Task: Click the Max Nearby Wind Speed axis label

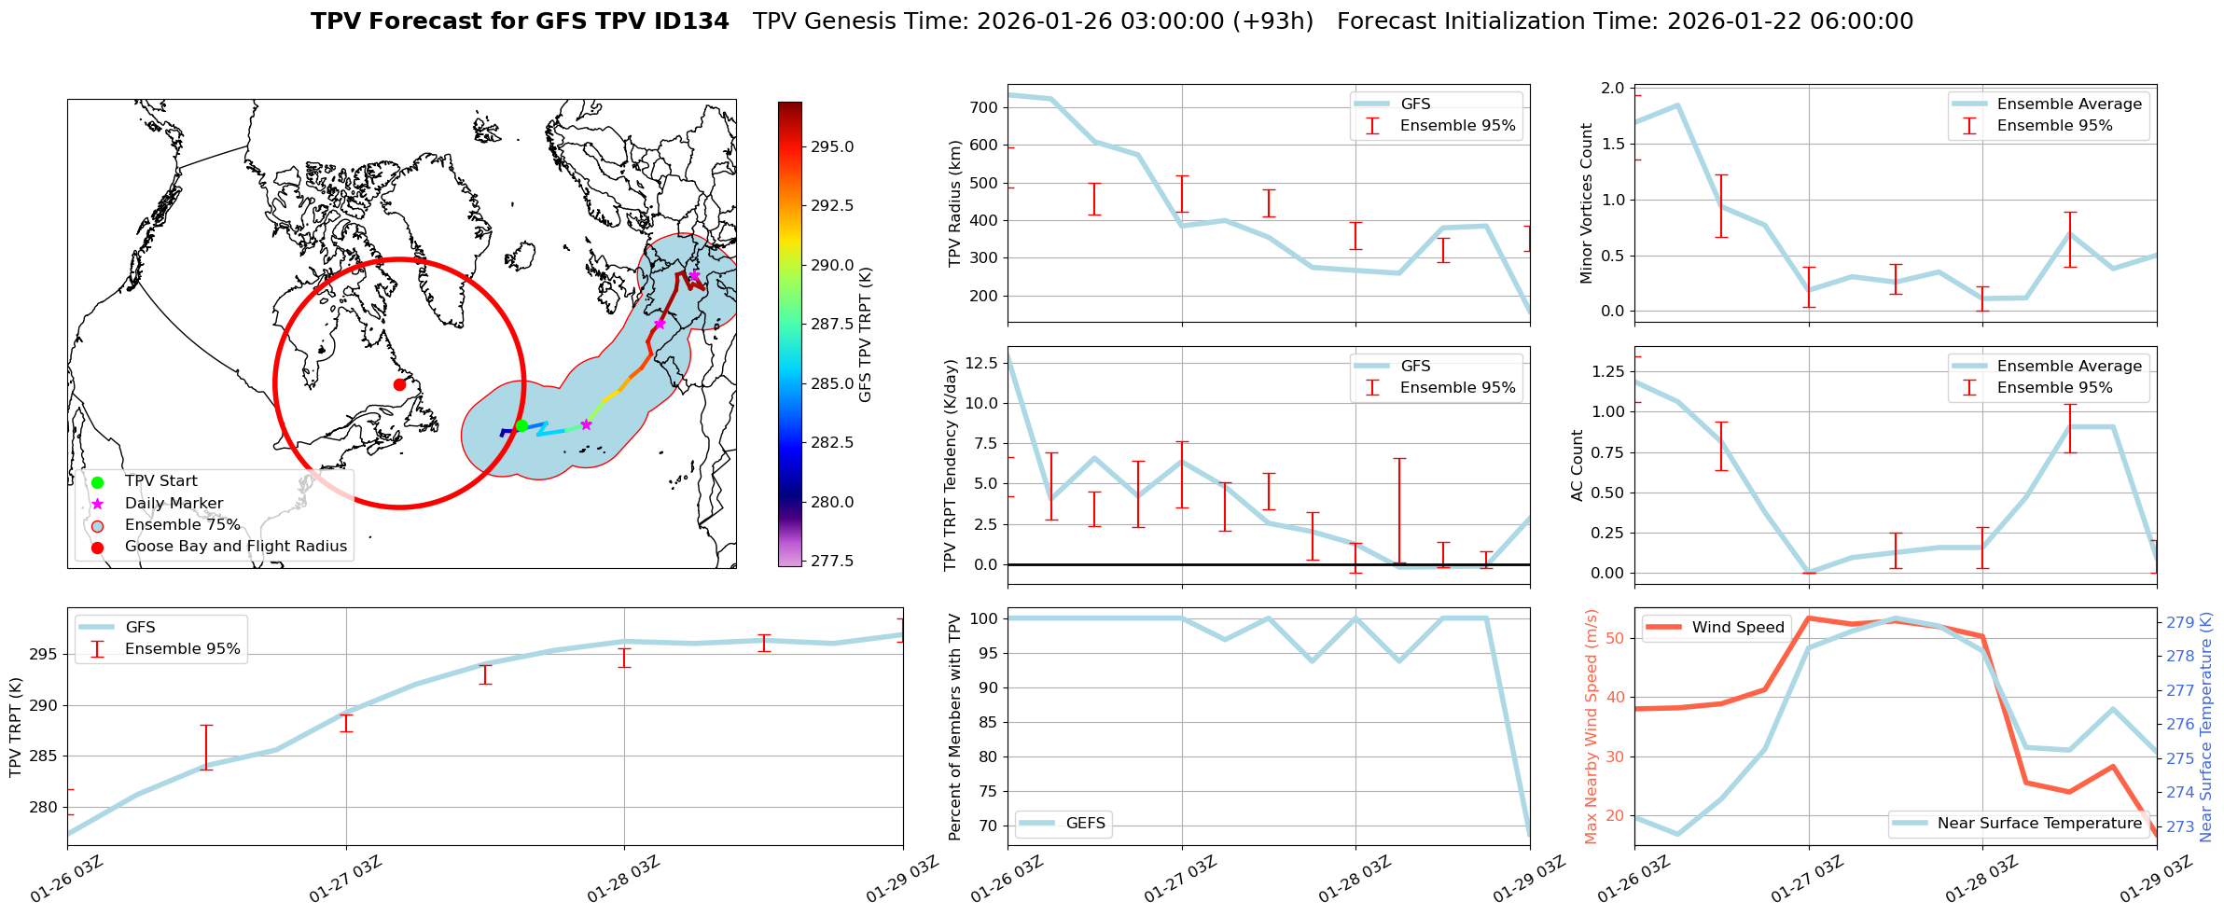Action: [1591, 726]
